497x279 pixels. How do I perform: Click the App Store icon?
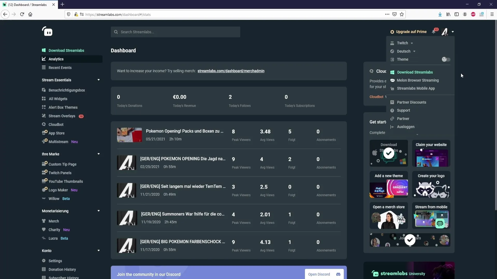click(x=45, y=133)
